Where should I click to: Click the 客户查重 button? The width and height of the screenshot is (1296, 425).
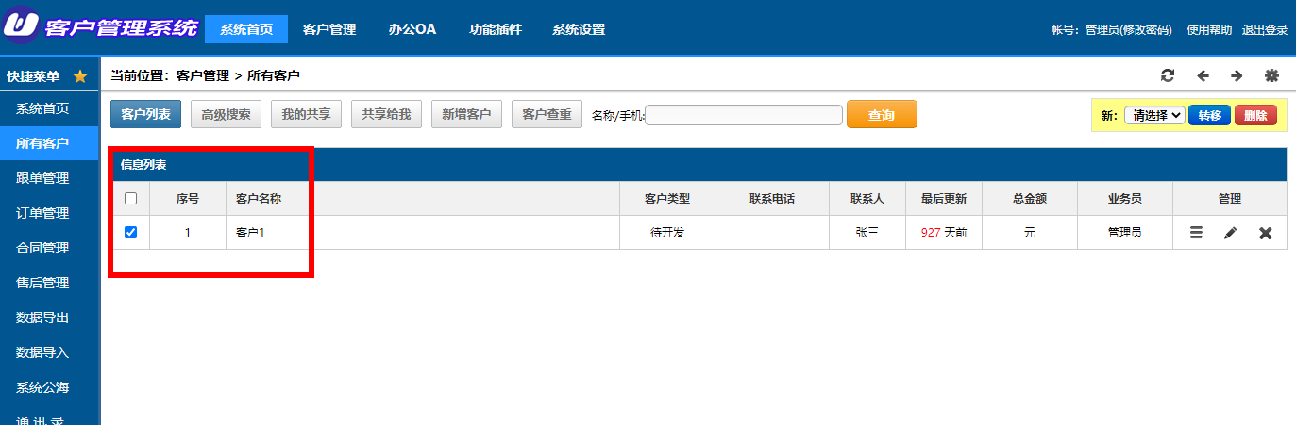tap(547, 114)
